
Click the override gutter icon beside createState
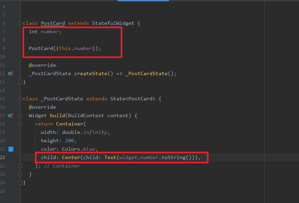10,73
